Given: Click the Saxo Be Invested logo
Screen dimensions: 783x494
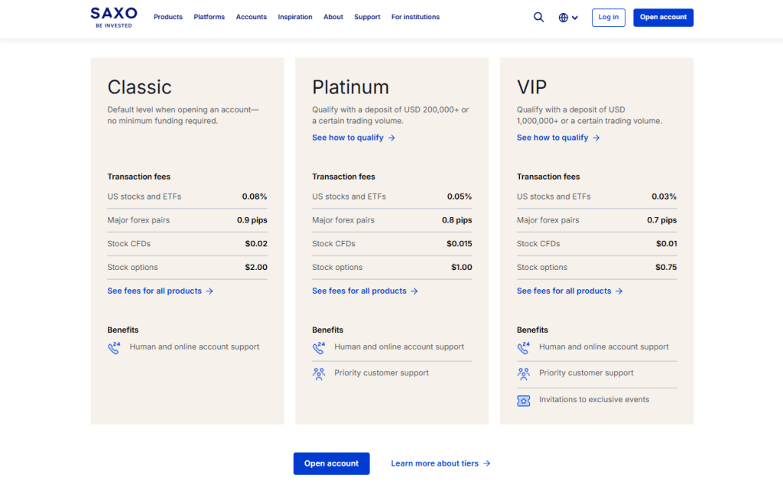Looking at the screenshot, I should coord(113,17).
